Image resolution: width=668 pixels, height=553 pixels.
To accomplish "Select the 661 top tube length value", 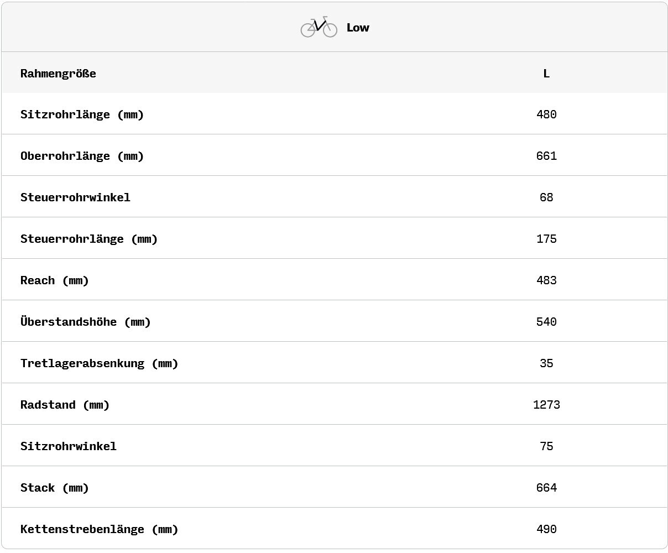I will (x=546, y=156).
